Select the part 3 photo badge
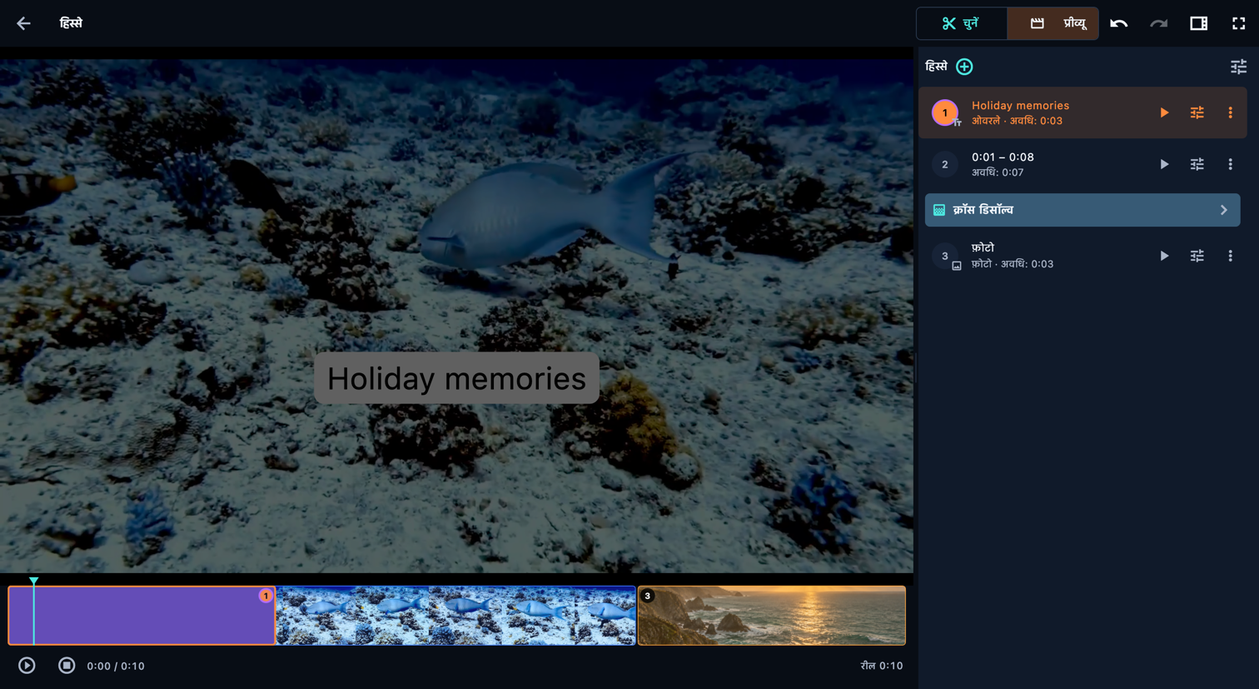Screen dimensions: 1259x689 tap(944, 256)
